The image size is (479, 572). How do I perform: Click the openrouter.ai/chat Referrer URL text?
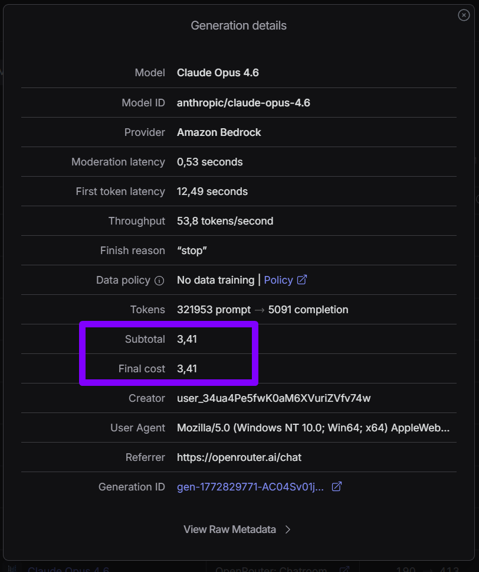pos(239,457)
